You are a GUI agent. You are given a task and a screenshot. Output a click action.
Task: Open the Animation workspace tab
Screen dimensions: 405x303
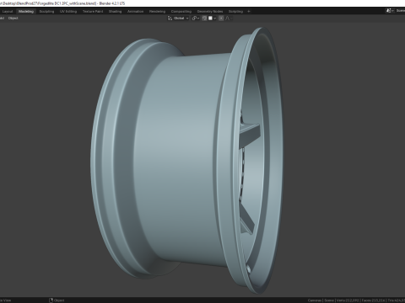pyautogui.click(x=136, y=12)
